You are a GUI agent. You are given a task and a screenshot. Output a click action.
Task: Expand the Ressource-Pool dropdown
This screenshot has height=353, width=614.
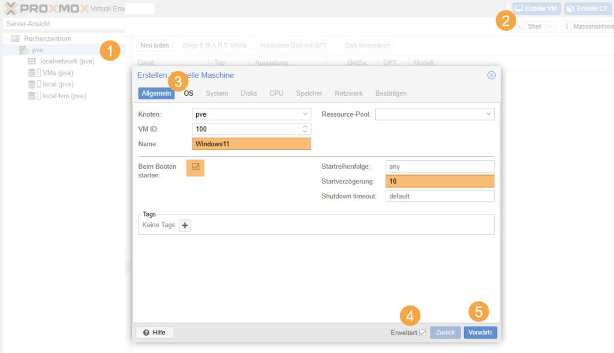[488, 114]
